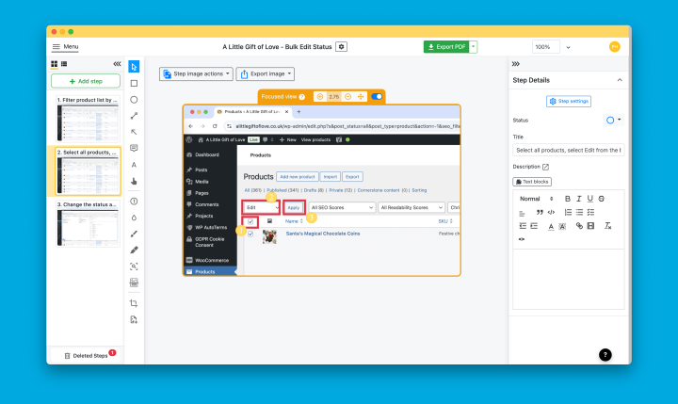678x404 pixels.
Task: Toggle the Focused view switch off
Action: tap(377, 96)
